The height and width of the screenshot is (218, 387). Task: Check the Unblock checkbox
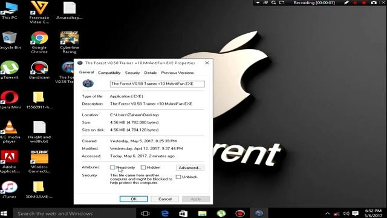coord(178,177)
